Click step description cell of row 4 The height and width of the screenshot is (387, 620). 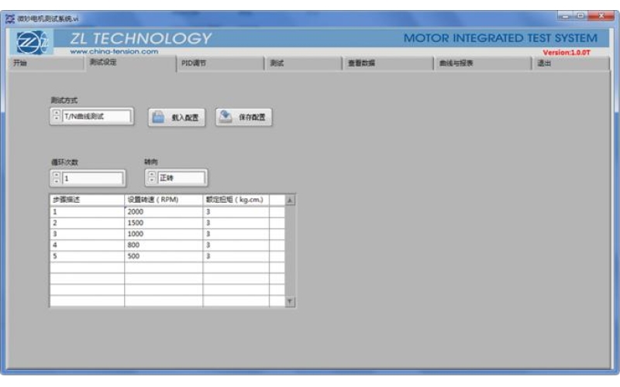[87, 245]
